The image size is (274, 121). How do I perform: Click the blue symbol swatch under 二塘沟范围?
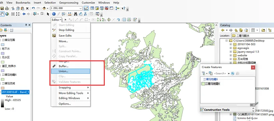[x=3, y=45]
